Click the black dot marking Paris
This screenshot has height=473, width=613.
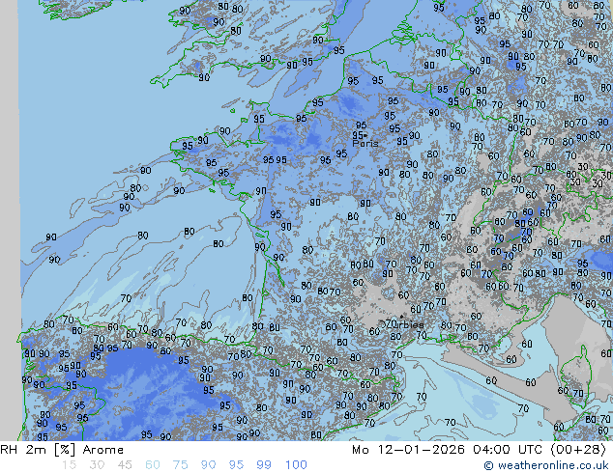363,136
